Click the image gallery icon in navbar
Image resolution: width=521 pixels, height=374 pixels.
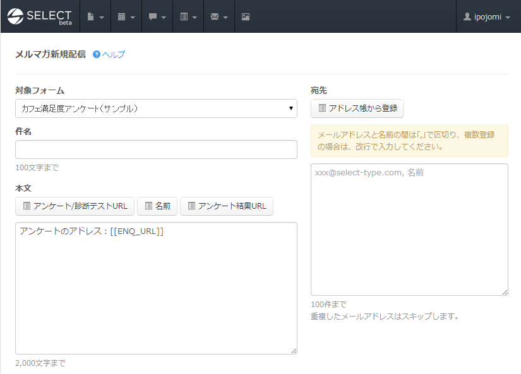(246, 16)
